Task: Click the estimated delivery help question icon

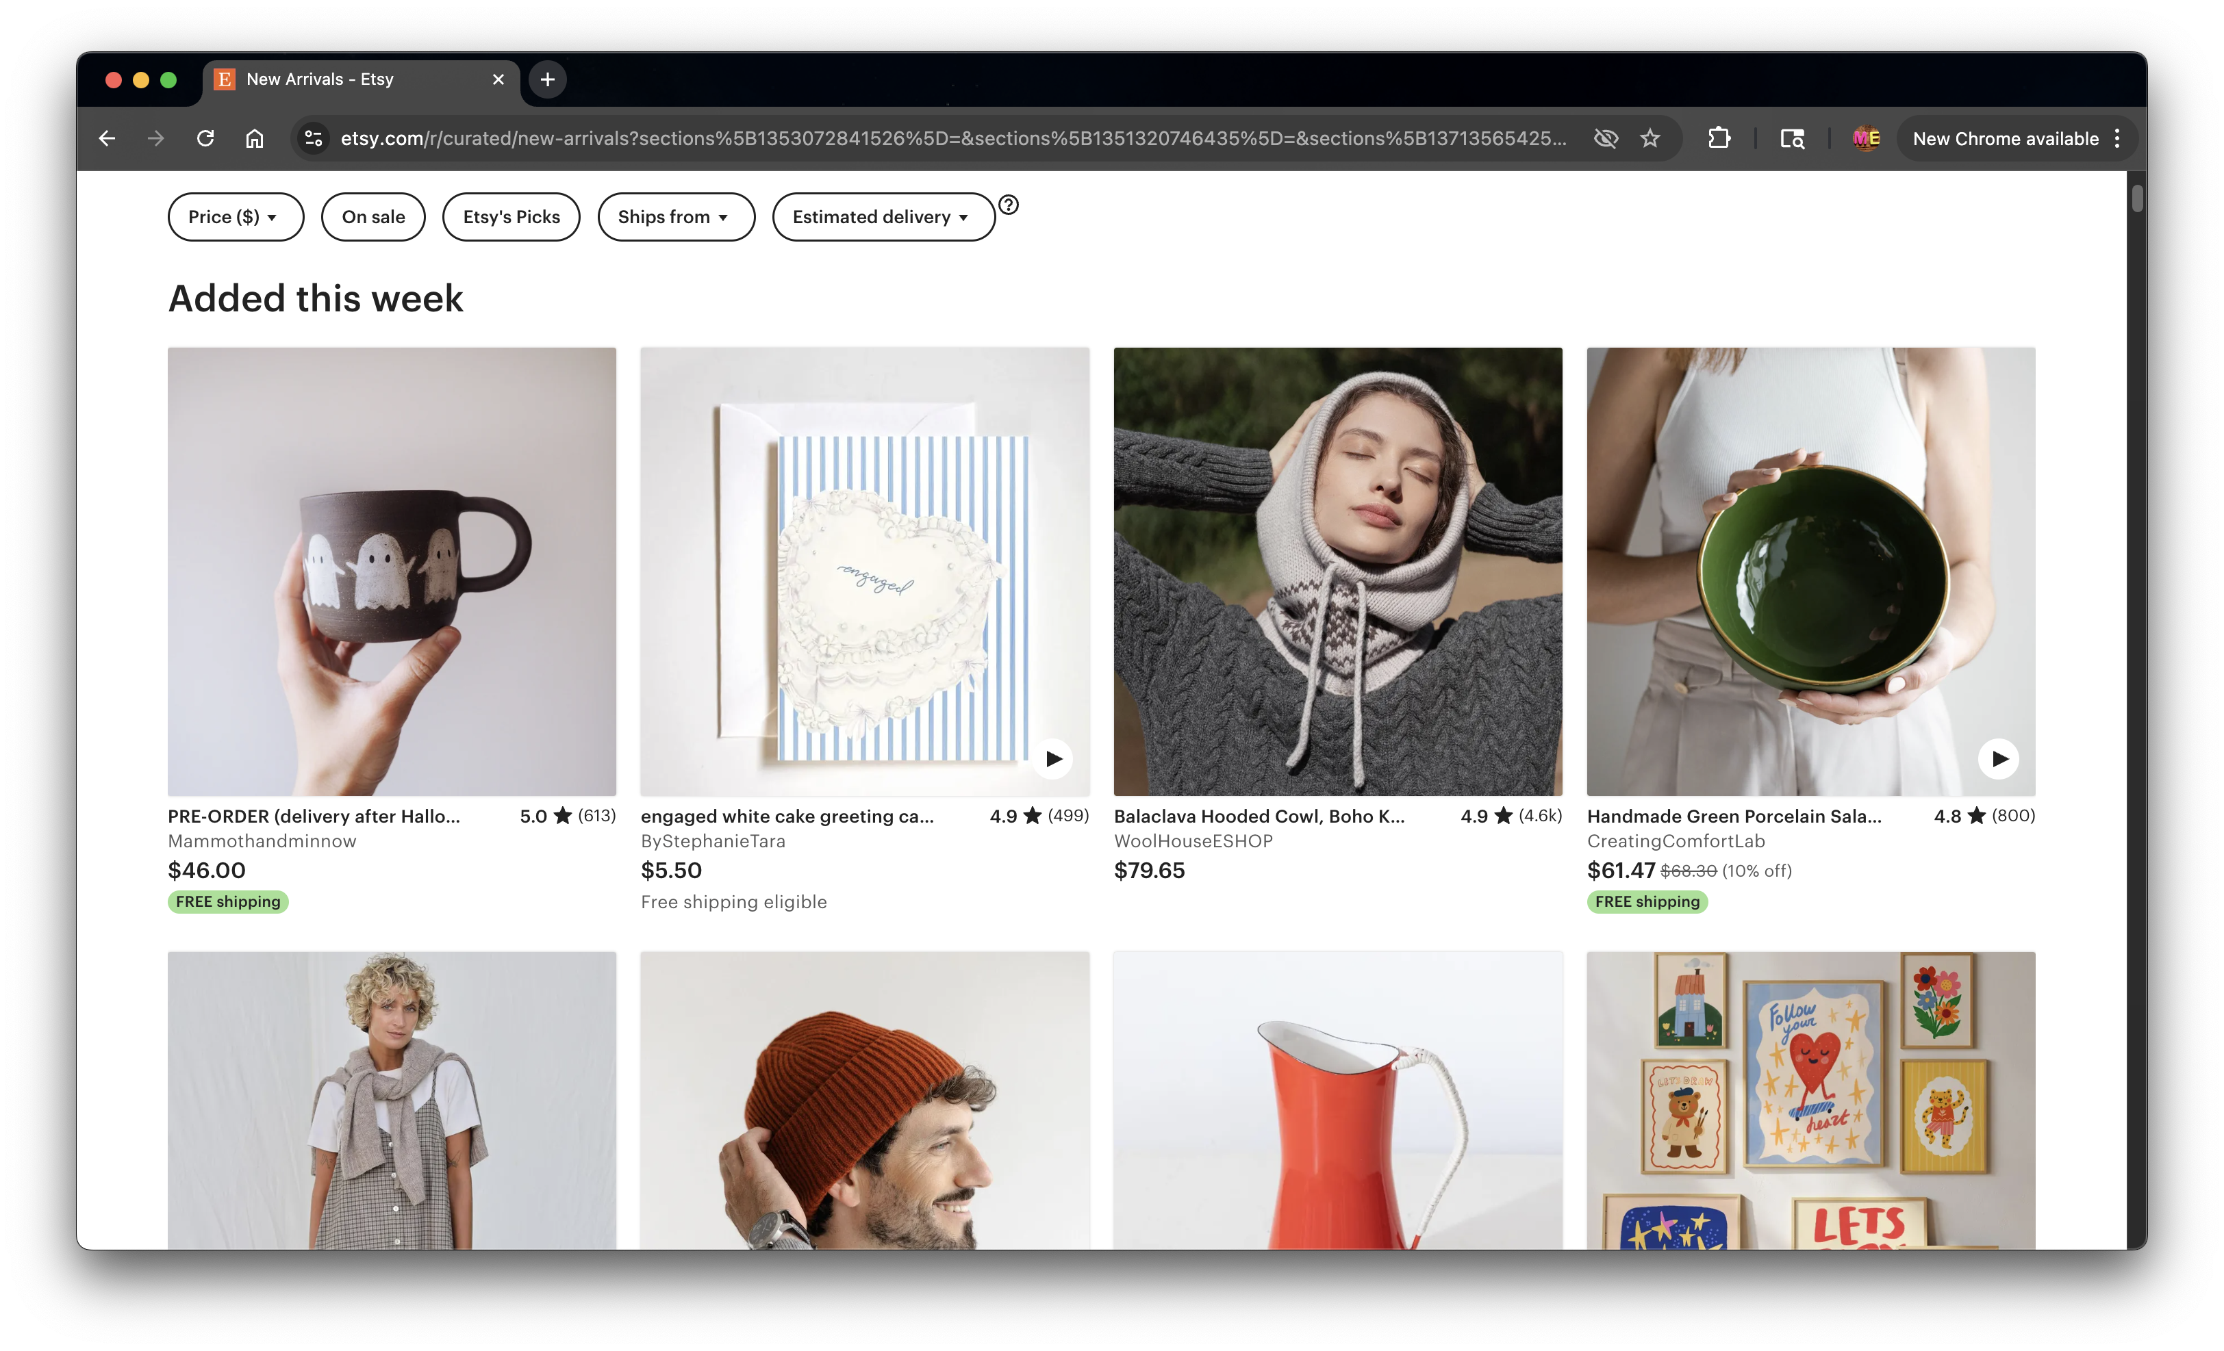Action: pos(1008,205)
